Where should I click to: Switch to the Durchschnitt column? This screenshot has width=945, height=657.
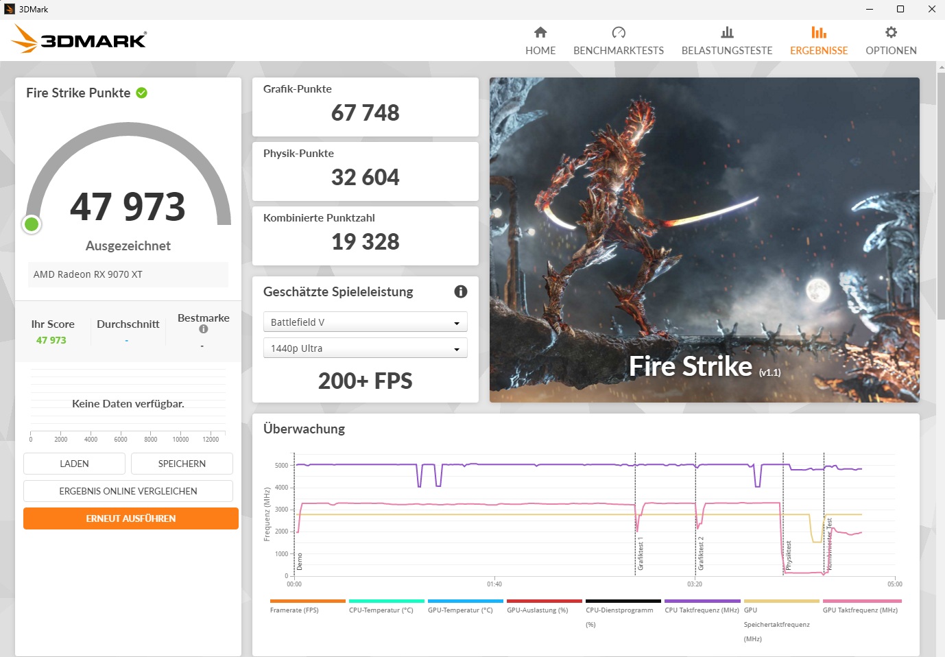(x=128, y=324)
